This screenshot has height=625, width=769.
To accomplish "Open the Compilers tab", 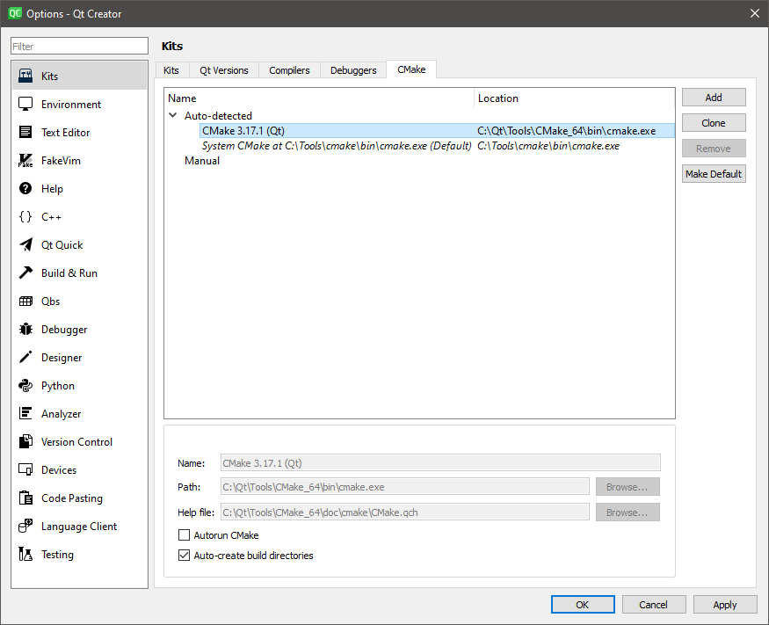I will (x=289, y=69).
